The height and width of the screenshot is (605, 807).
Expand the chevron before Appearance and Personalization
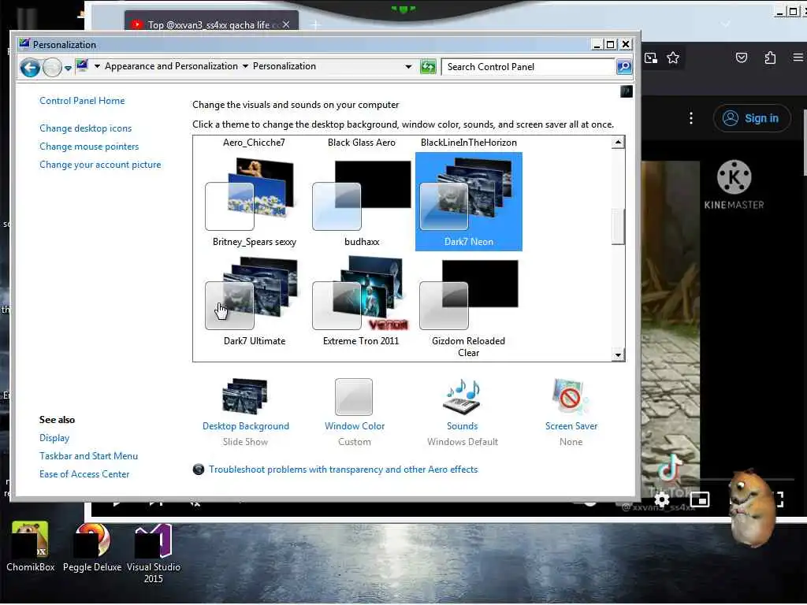coord(97,66)
